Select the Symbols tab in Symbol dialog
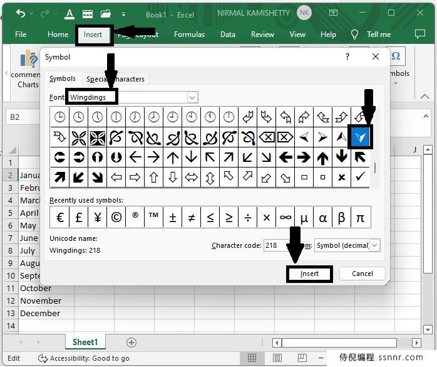Image resolution: width=437 pixels, height=367 pixels. pos(63,78)
